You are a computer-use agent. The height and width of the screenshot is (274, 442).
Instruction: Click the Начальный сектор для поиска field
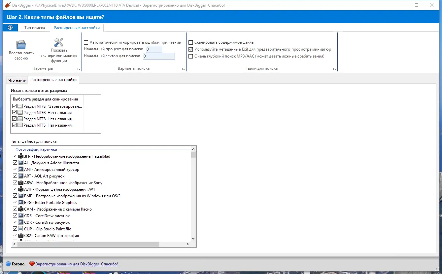click(158, 56)
